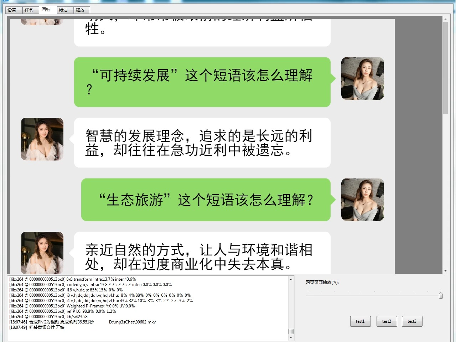Click the log panel scroll down arrow
The height and width of the screenshot is (342, 456).
[x=291, y=337]
